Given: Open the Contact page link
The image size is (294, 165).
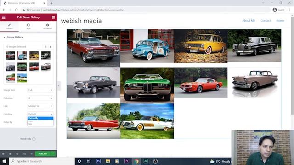Looking at the screenshot, I should tap(266, 20).
